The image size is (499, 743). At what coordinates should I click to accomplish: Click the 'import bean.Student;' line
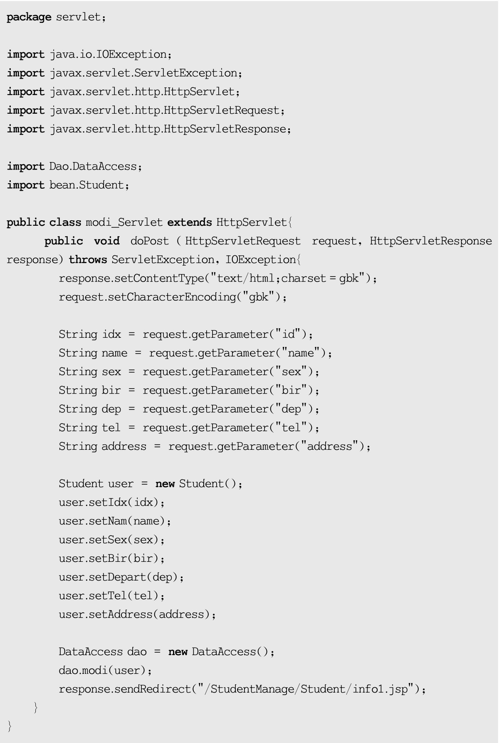(68, 185)
